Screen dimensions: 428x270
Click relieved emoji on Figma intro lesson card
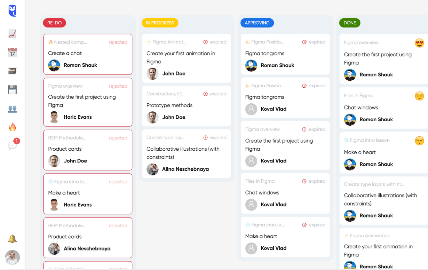(x=419, y=141)
